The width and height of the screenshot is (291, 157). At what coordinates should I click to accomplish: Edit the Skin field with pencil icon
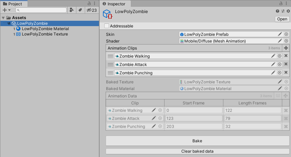tap(280, 34)
